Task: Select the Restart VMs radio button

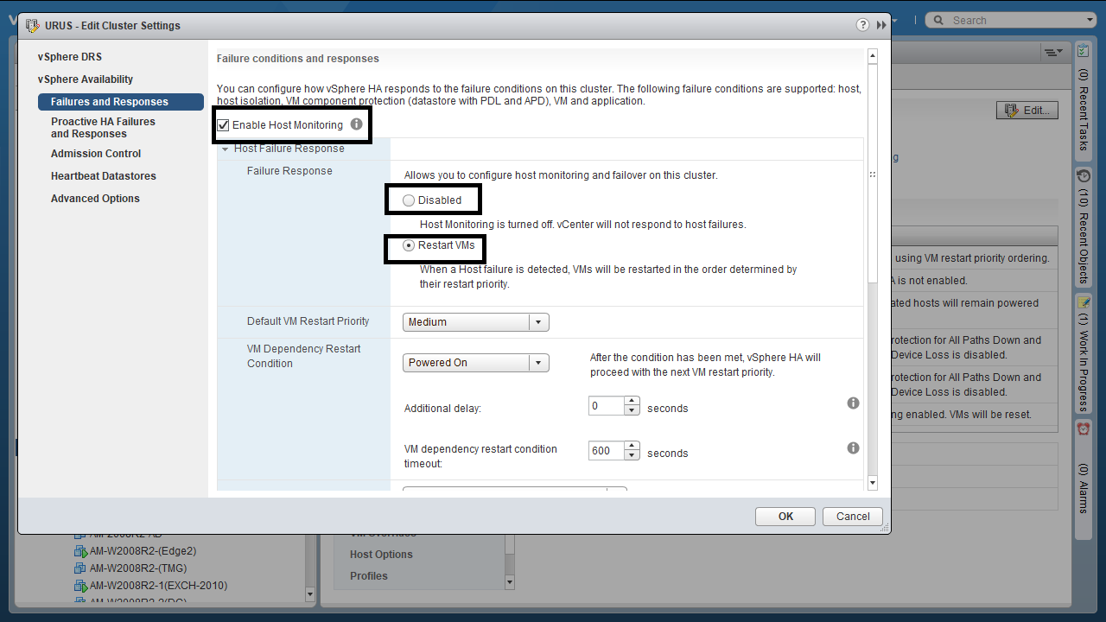Action: [x=409, y=245]
